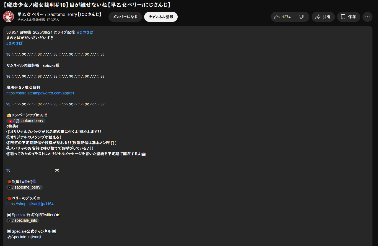Click the benefit line ②オリジナルのスタンプが使える

click(x=34, y=137)
